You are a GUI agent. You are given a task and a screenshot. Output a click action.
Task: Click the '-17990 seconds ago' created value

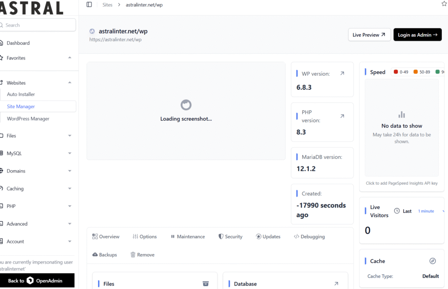(321, 210)
